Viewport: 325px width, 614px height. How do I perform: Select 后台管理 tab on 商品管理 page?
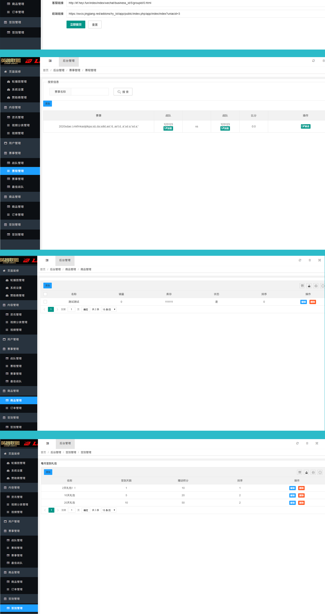[x=65, y=260]
